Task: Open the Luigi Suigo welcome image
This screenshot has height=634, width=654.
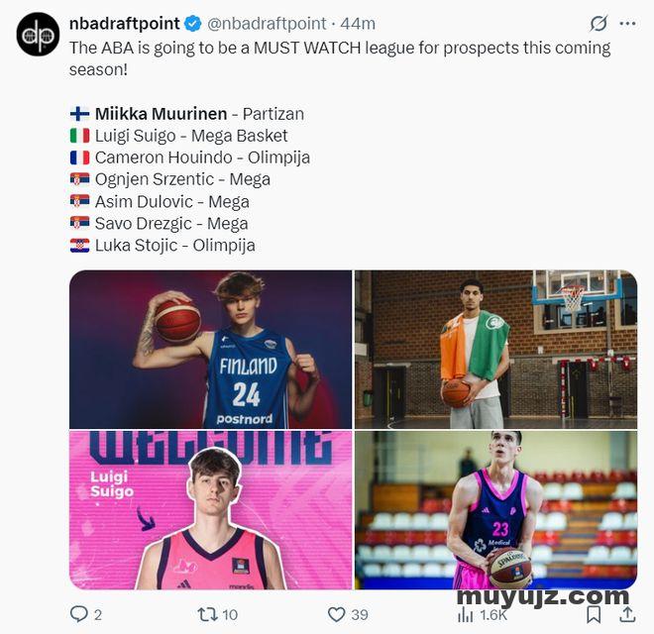Action: [211, 510]
